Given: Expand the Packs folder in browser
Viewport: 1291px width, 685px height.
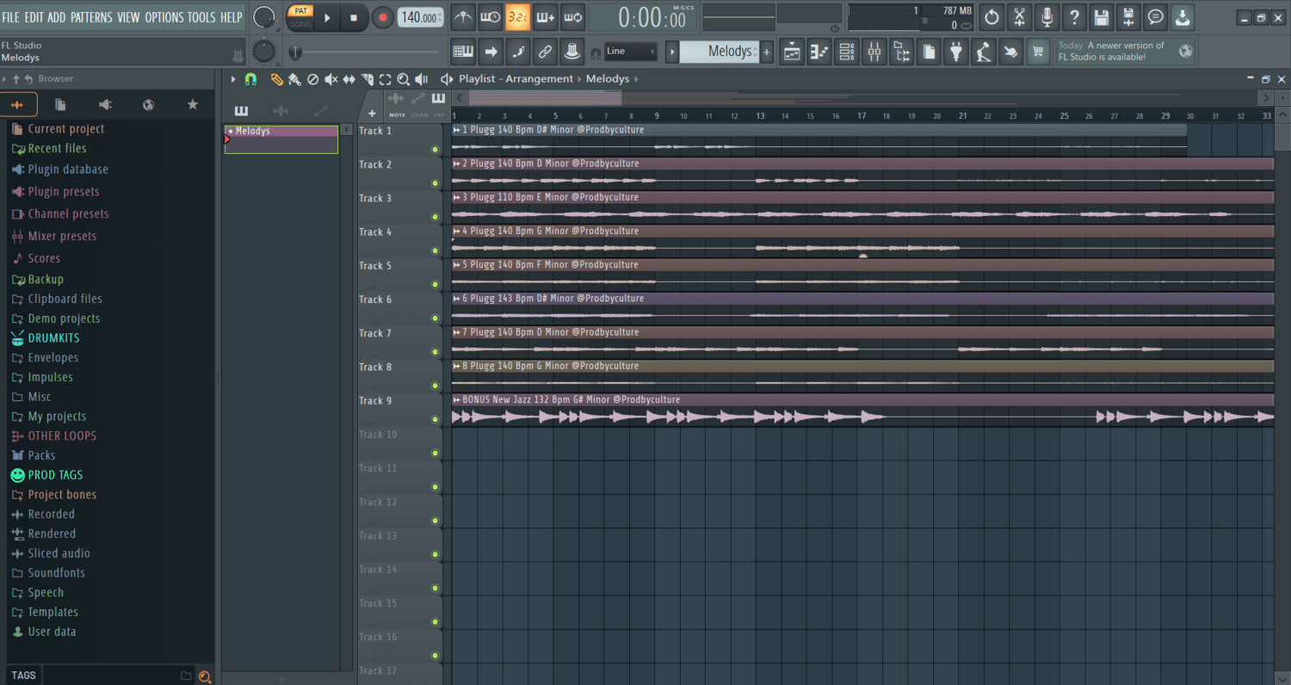Looking at the screenshot, I should [41, 455].
